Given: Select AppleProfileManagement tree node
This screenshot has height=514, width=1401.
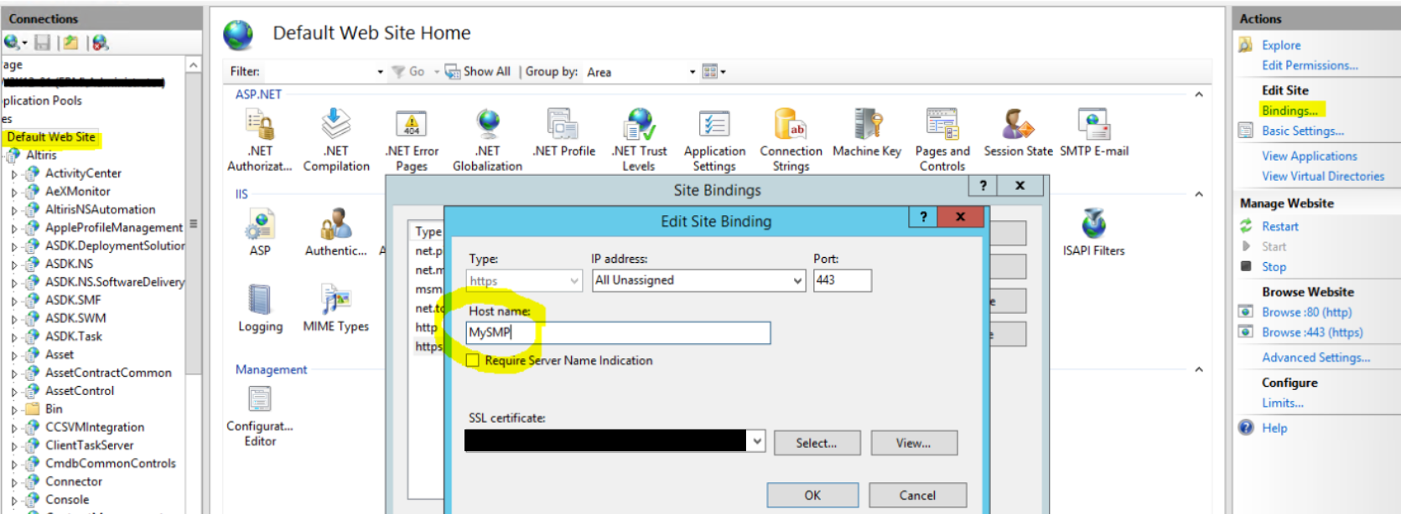Looking at the screenshot, I should (114, 228).
